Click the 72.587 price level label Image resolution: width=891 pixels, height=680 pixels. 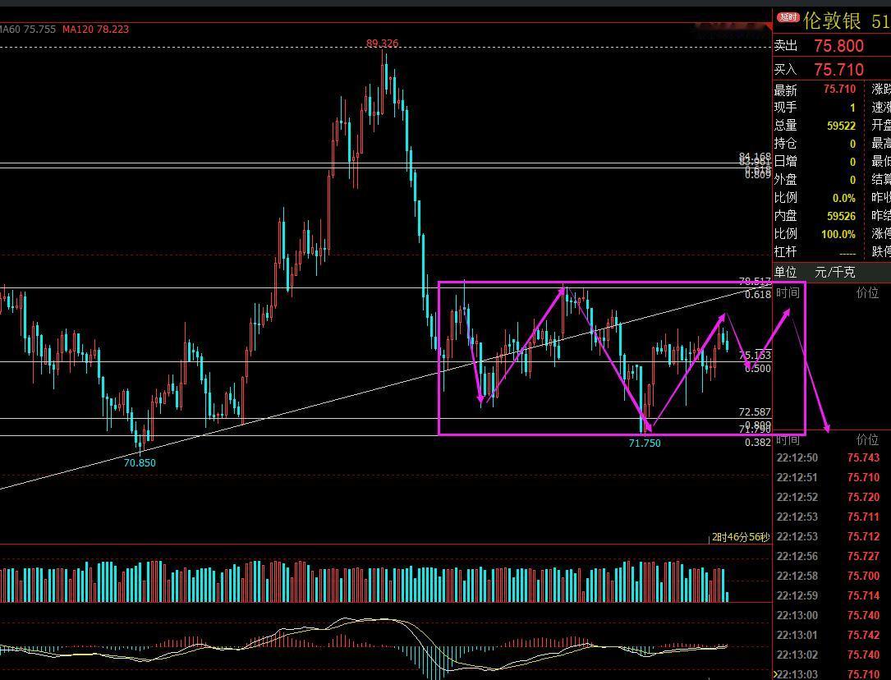tap(756, 412)
